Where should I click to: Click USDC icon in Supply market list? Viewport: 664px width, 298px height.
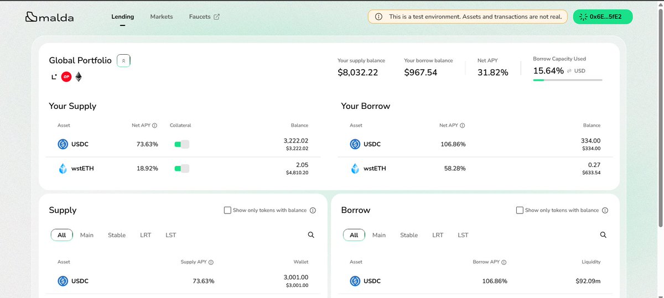click(x=63, y=281)
